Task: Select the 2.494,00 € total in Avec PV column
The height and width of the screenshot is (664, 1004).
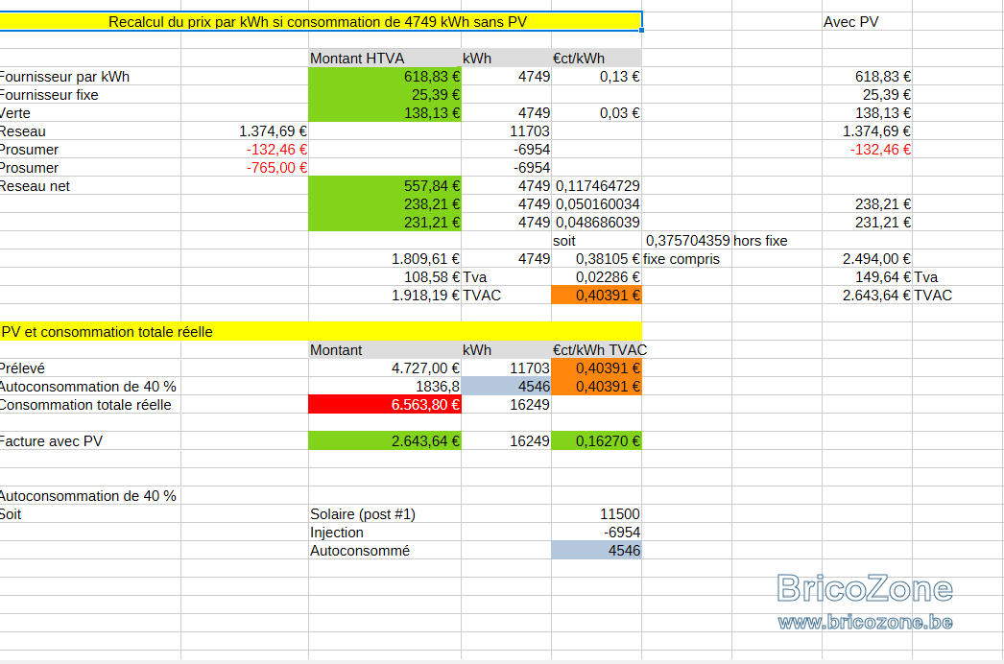Action: [867, 259]
